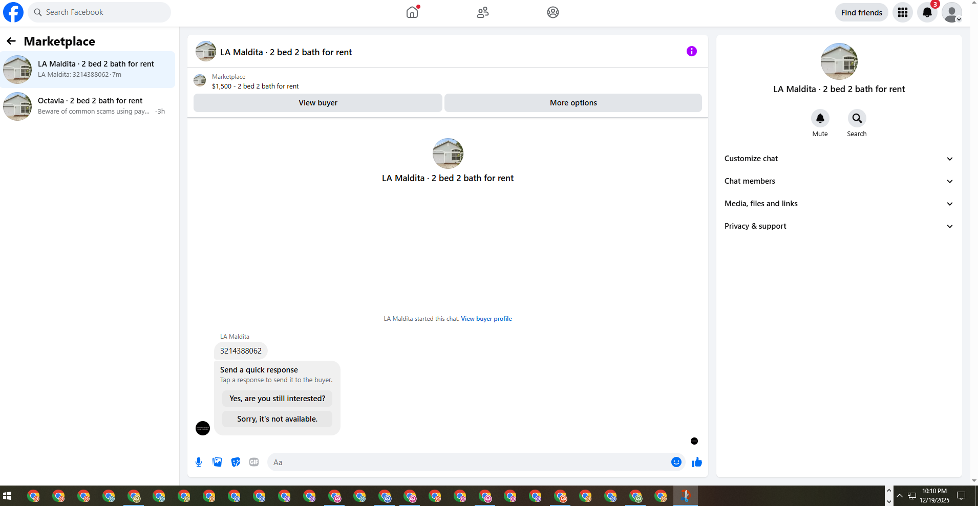Open LA Maldita conversation in list
Viewport: 978px width, 506px height.
coord(88,70)
